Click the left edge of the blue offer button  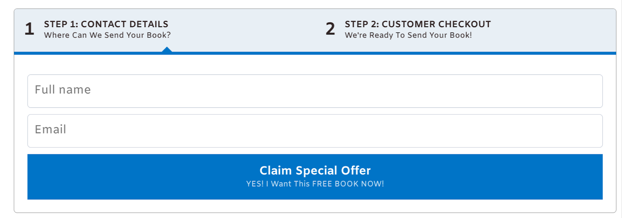[33, 177]
